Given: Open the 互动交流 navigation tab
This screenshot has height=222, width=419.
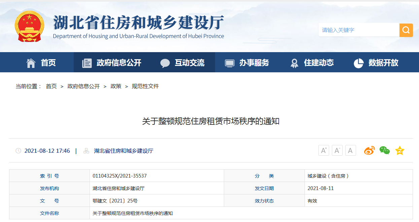Looking at the screenshot, I should 189,63.
